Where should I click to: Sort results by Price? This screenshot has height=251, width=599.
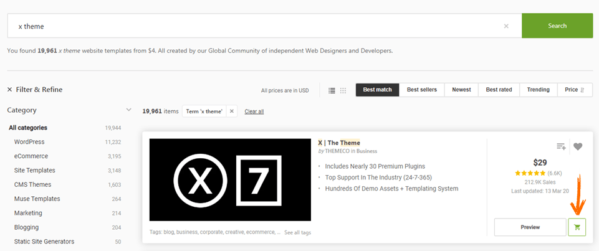tap(575, 90)
